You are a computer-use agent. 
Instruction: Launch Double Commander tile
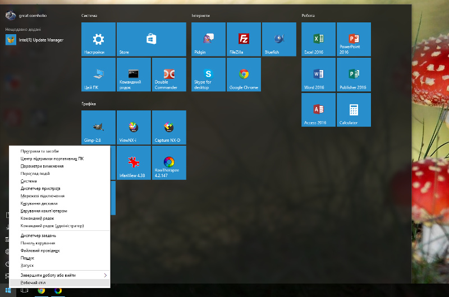[x=169, y=75]
